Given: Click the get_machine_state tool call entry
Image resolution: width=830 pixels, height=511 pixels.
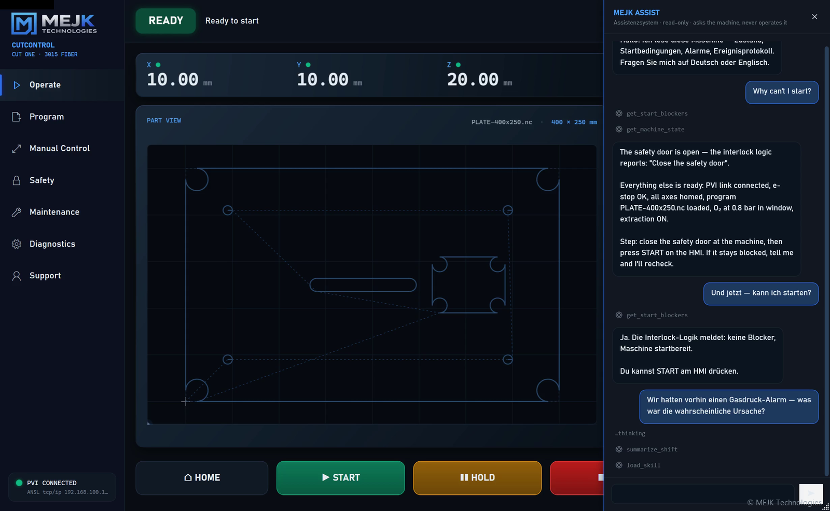Looking at the screenshot, I should pos(650,130).
